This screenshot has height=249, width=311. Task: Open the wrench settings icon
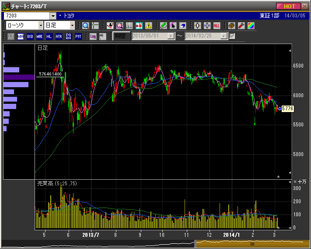(241, 26)
